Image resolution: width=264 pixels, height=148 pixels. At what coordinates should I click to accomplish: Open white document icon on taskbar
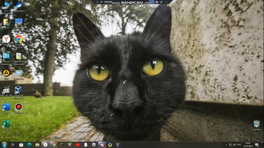(86, 145)
